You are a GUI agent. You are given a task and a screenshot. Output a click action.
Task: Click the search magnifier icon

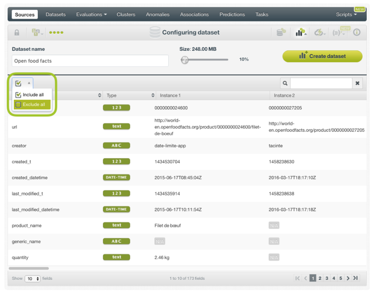[x=285, y=83]
